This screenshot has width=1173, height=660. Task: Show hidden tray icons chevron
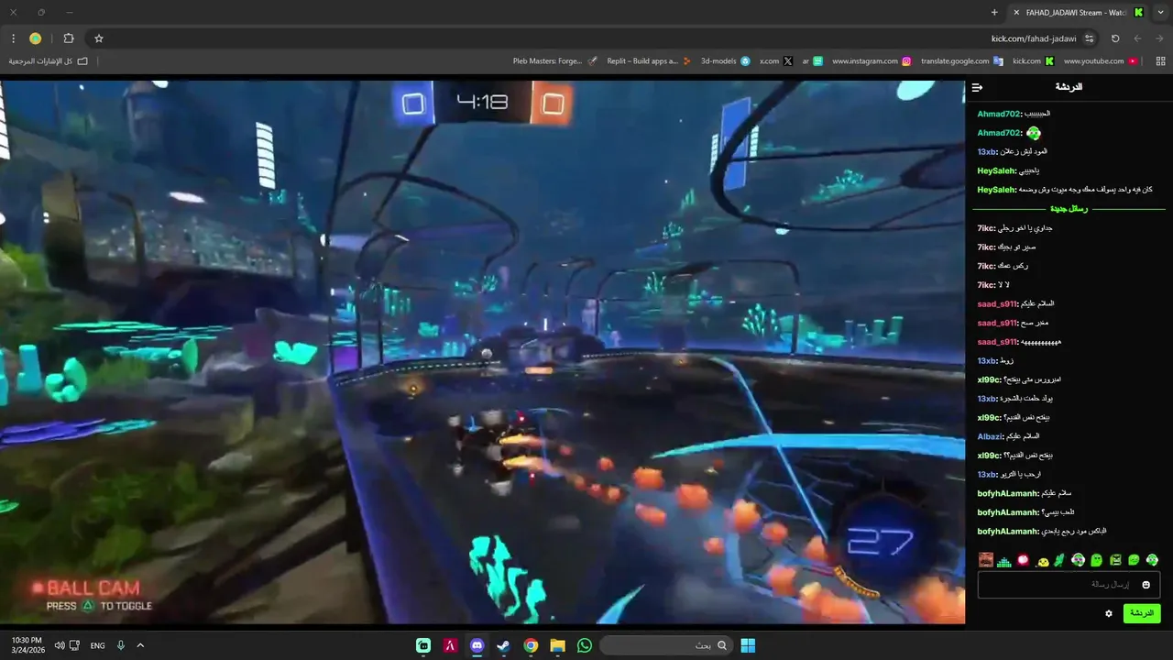(140, 645)
